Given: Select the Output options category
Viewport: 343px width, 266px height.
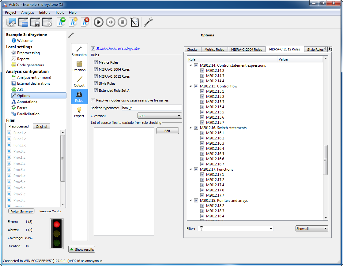Looking at the screenshot, I should pos(79,82).
